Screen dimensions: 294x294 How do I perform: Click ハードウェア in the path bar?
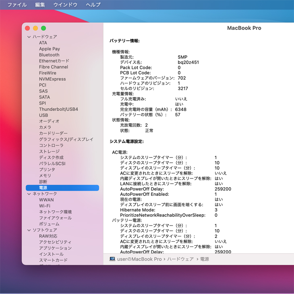tap(180, 259)
